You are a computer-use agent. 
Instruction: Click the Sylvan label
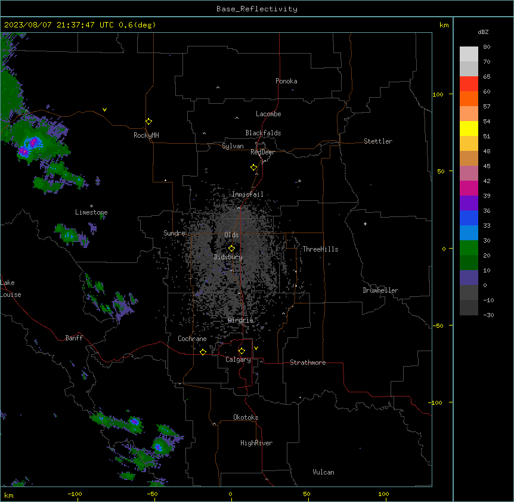point(233,146)
